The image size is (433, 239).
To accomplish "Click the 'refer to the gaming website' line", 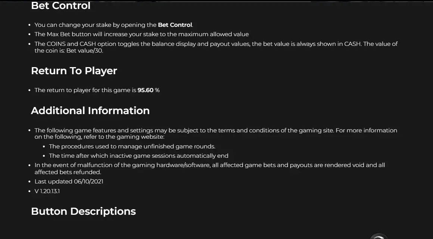I will pos(99,137).
